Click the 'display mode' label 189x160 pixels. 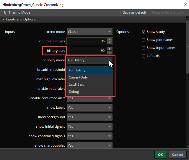(x=55, y=60)
